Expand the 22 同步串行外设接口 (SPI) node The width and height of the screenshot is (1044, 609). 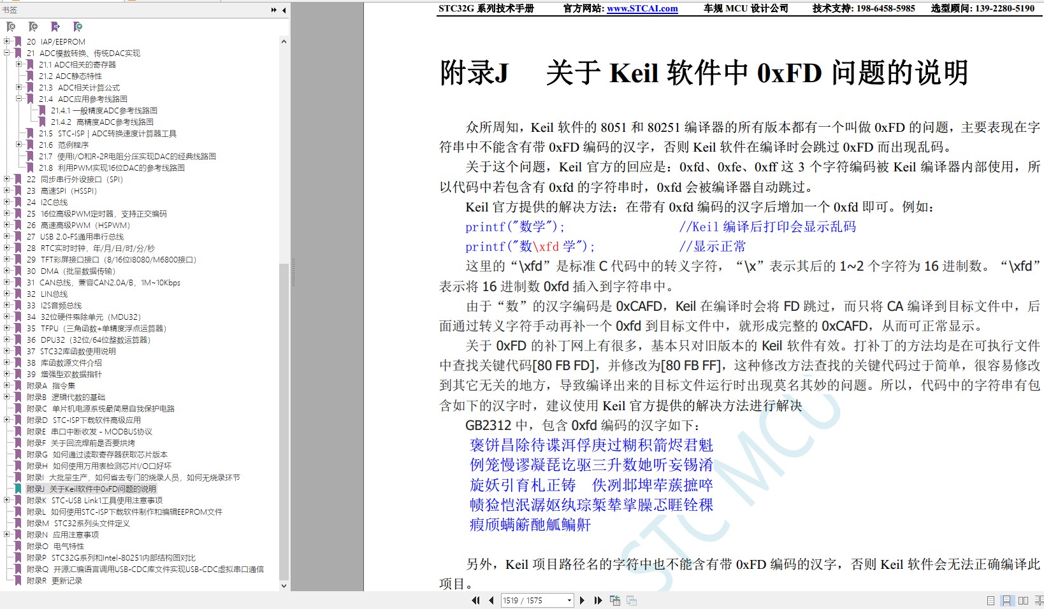click(8, 179)
